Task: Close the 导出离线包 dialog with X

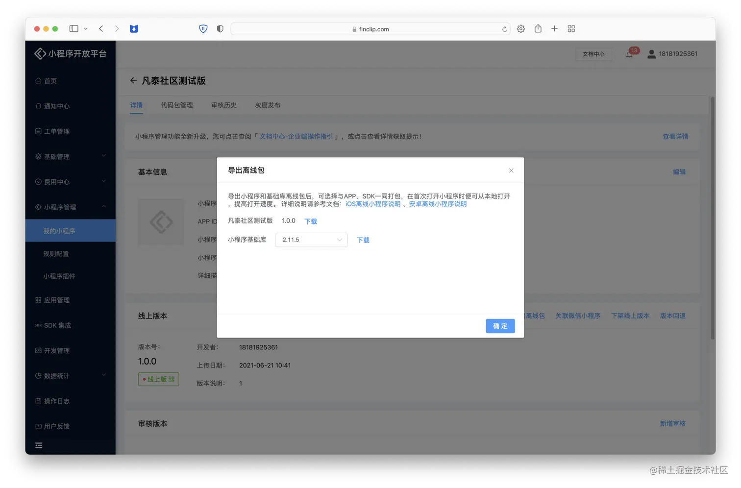Action: [511, 171]
